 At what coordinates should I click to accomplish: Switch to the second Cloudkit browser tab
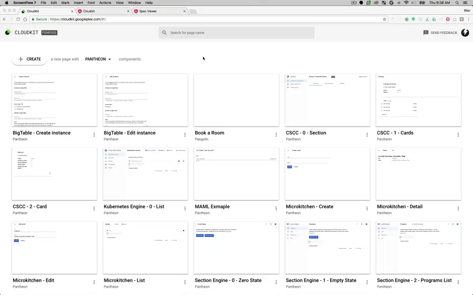click(x=102, y=11)
